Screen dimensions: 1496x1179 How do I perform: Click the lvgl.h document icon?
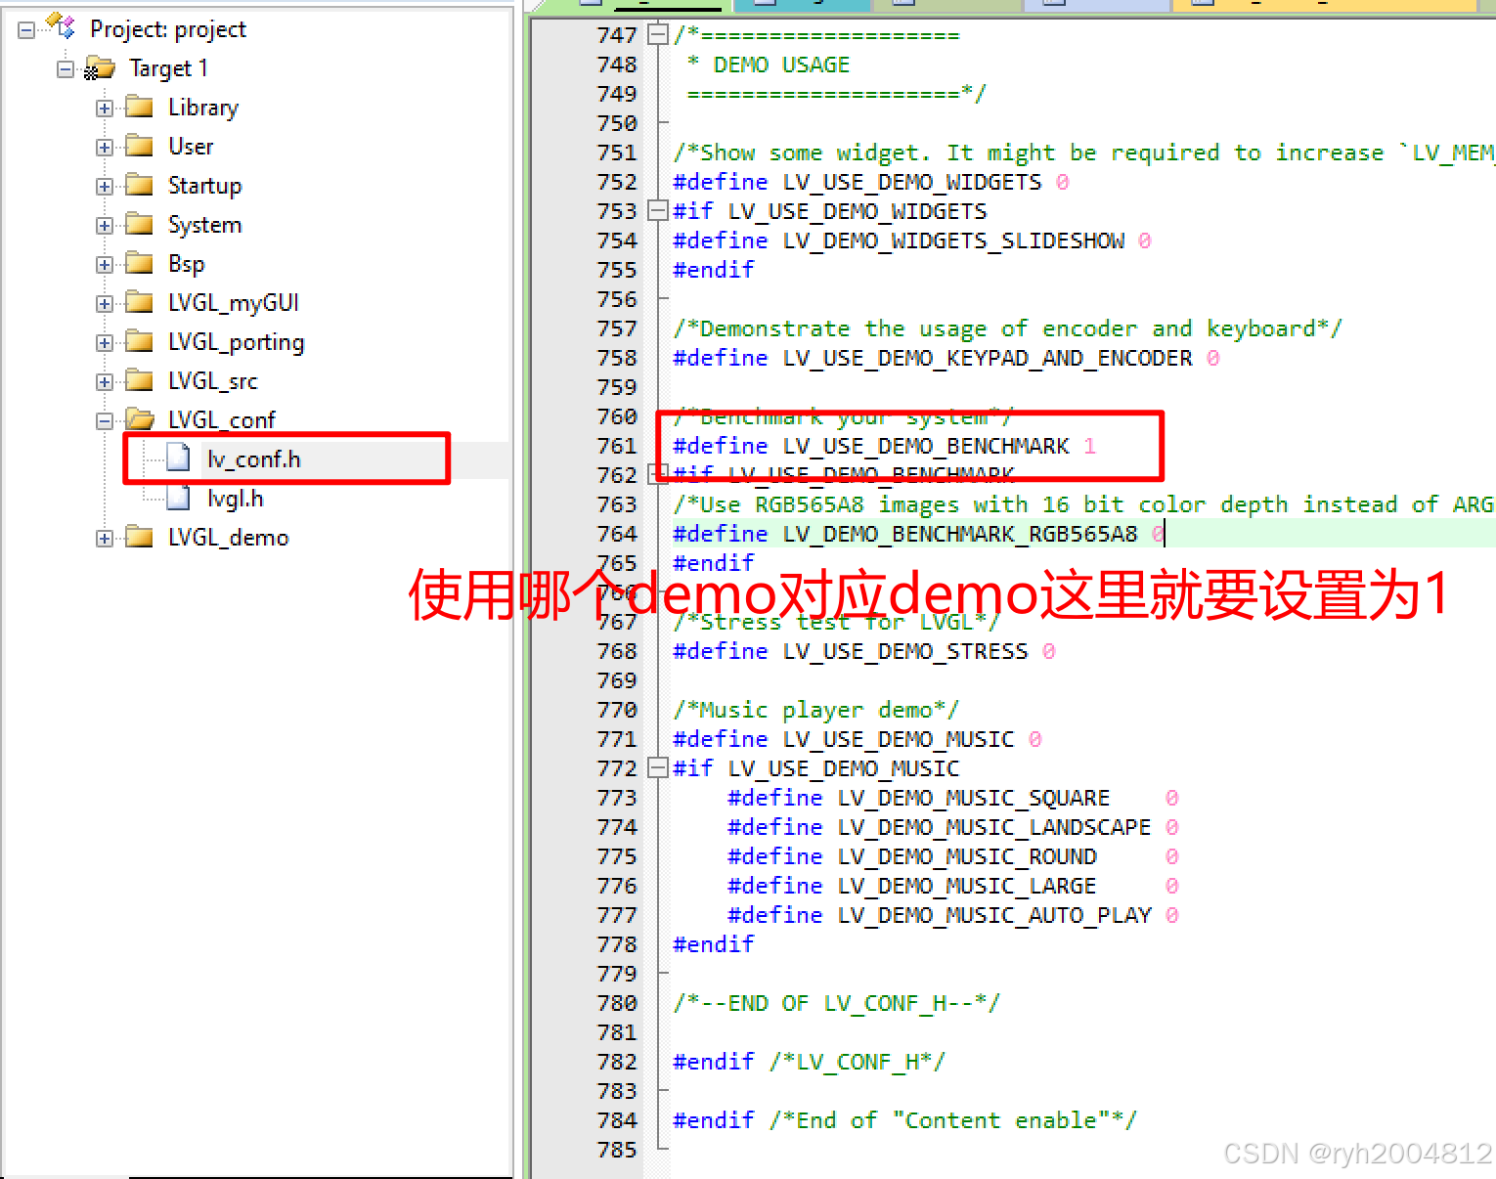click(178, 497)
